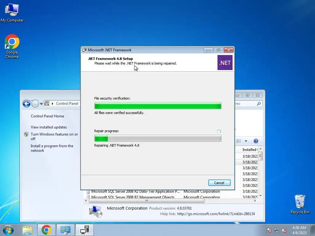
Task: Click the File security verification bar
Action: coord(158,106)
